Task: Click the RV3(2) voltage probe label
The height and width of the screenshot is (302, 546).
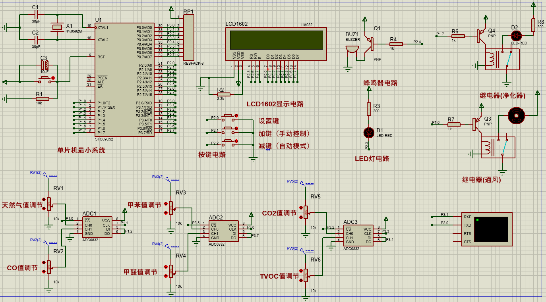Action: [x=158, y=177]
